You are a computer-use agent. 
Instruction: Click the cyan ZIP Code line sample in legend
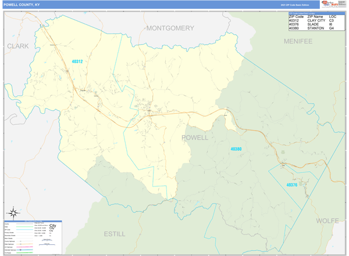click(x=24, y=229)
